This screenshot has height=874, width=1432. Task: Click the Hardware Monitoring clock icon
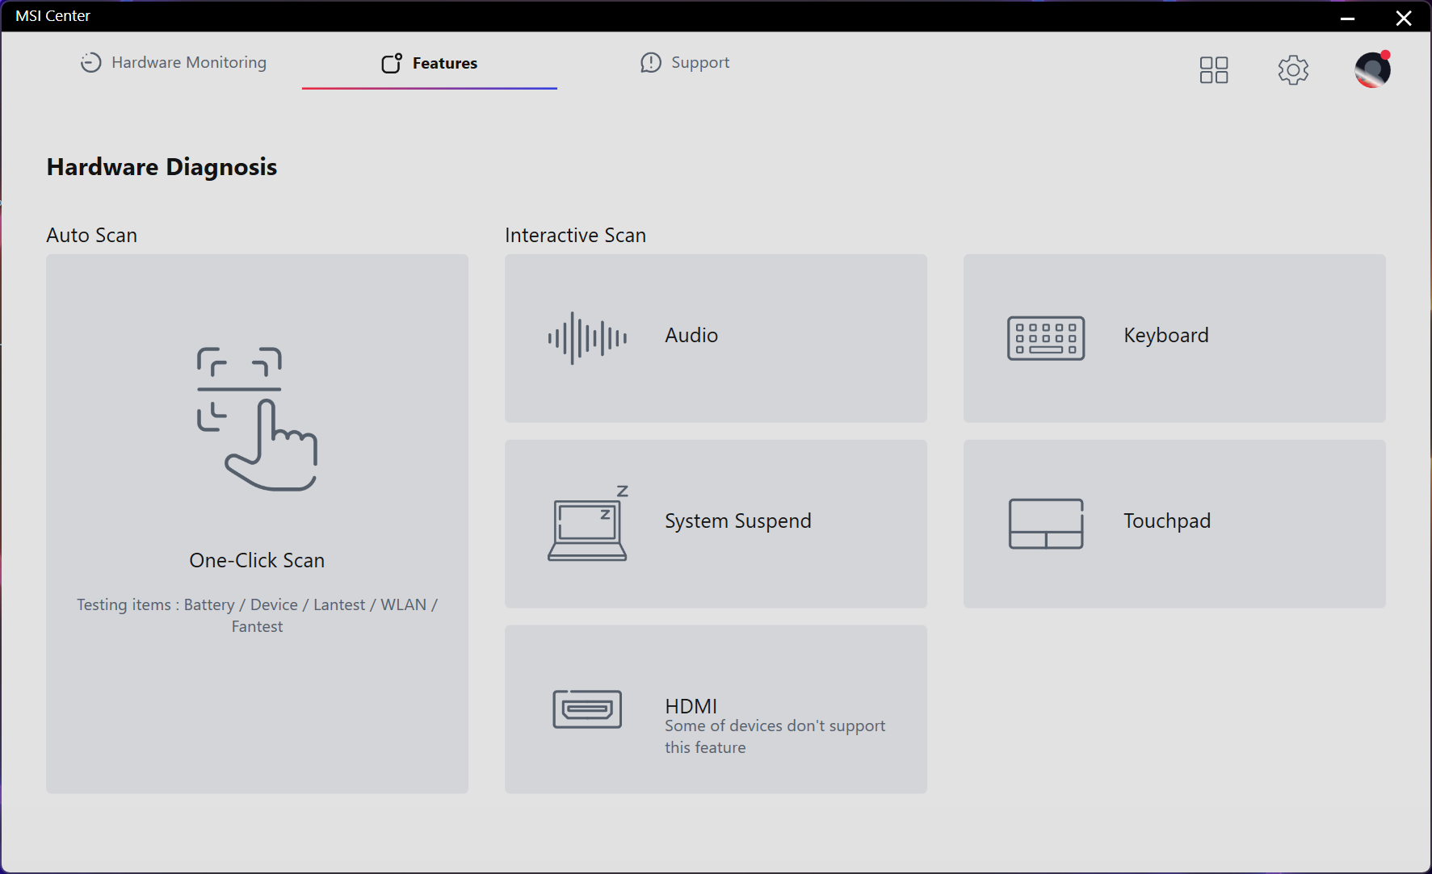[x=91, y=63]
